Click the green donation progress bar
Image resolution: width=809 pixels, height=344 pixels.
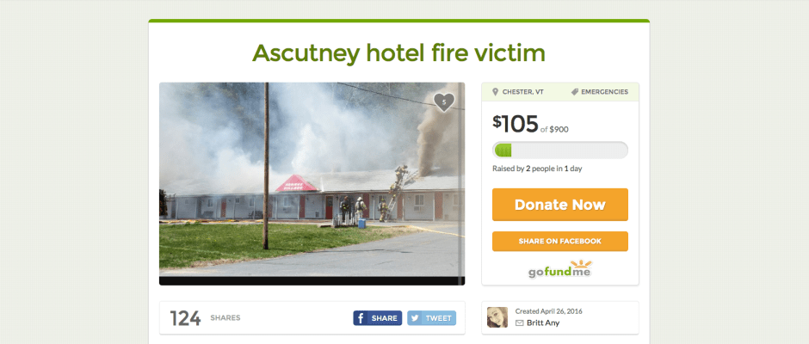click(x=559, y=150)
